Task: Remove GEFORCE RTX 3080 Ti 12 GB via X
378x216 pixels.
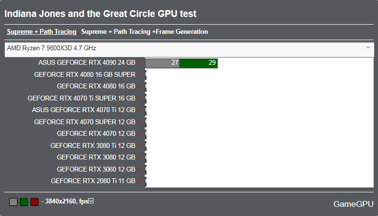Action: [139, 146]
